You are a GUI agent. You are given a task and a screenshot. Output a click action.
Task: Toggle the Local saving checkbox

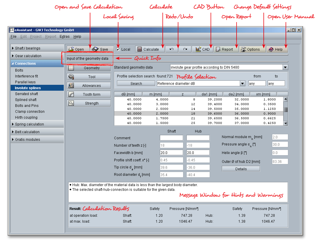[118, 49]
